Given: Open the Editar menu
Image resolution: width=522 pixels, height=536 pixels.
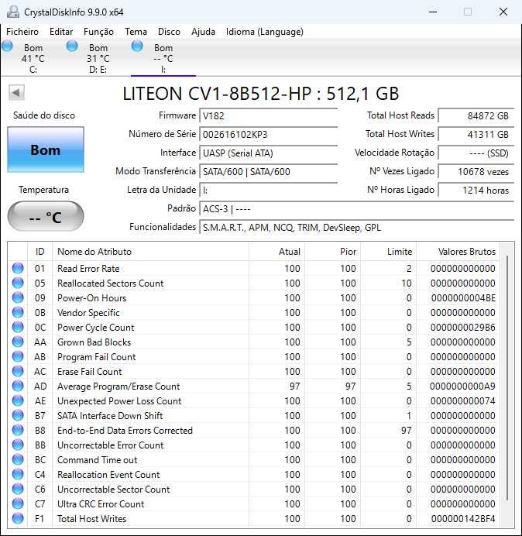Looking at the screenshot, I should (61, 32).
